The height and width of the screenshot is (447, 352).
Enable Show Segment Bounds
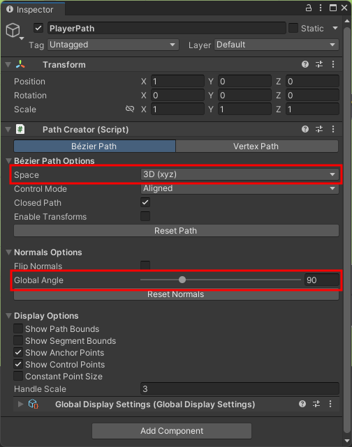pyautogui.click(x=18, y=340)
